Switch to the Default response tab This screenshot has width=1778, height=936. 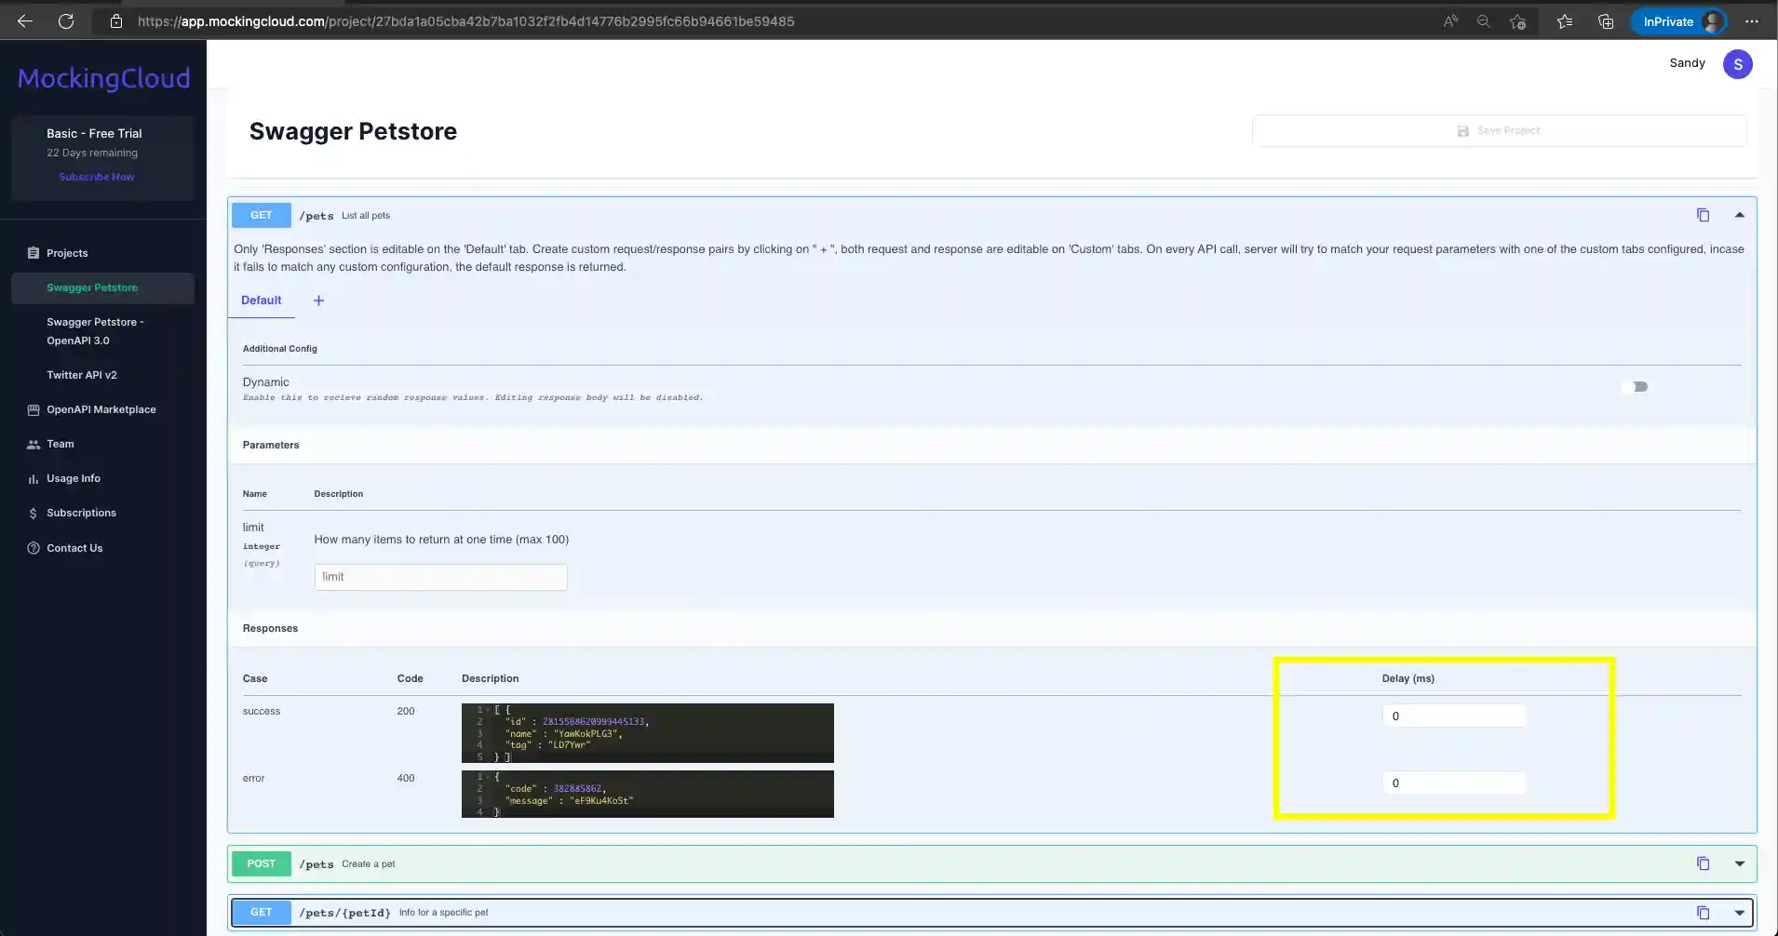click(x=261, y=300)
